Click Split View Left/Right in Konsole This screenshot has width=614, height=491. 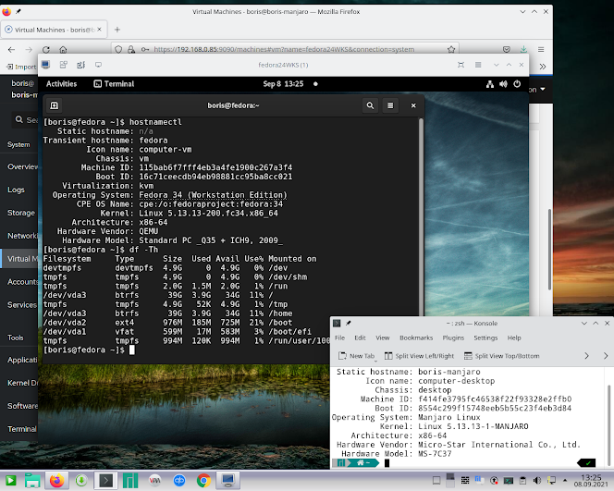click(x=420, y=356)
